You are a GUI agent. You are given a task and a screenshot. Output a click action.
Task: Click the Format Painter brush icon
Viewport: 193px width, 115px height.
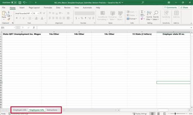tap(9, 19)
